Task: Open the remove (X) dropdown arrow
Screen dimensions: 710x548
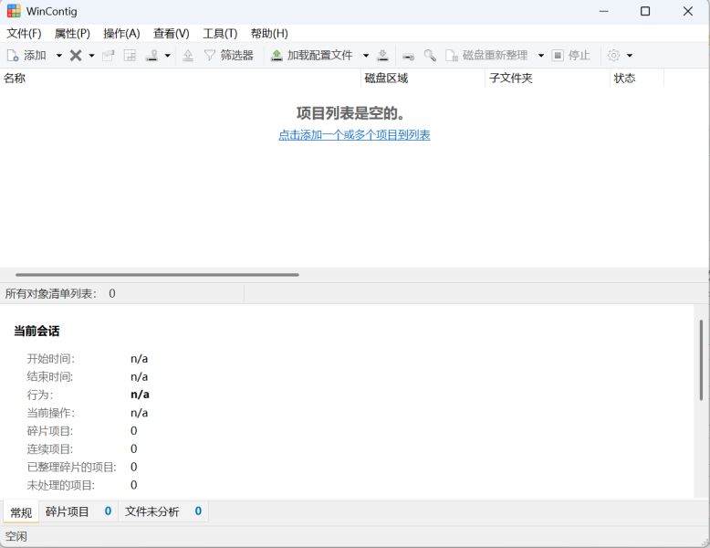Action: [91, 56]
